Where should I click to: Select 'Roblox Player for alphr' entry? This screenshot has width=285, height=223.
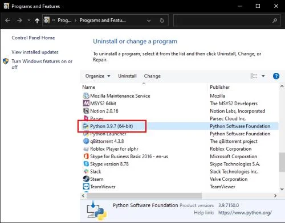(114, 149)
